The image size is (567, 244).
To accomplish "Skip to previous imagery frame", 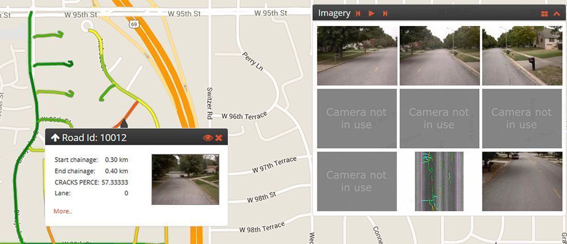I will coord(358,14).
